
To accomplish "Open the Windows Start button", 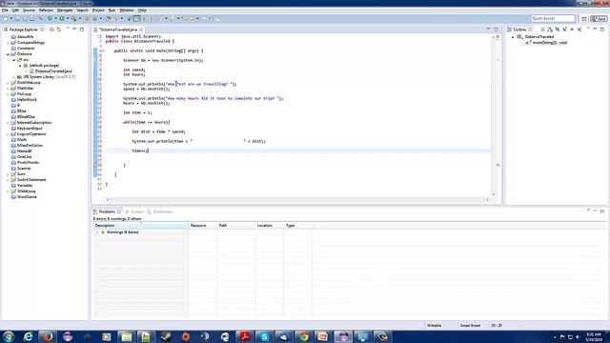I will tap(9, 336).
